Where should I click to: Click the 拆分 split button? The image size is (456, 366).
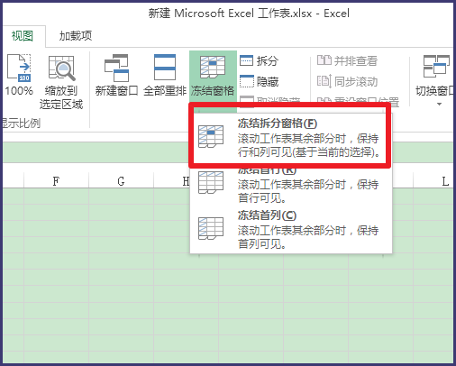point(260,60)
